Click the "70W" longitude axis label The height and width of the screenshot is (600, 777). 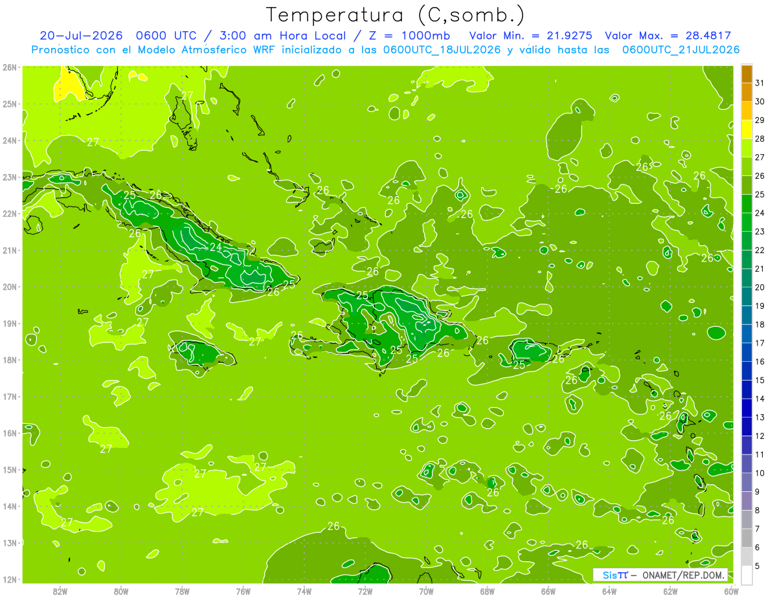point(426,591)
